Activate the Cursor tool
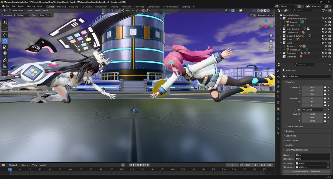The width and height of the screenshot is (333, 179). [x=5, y=28]
